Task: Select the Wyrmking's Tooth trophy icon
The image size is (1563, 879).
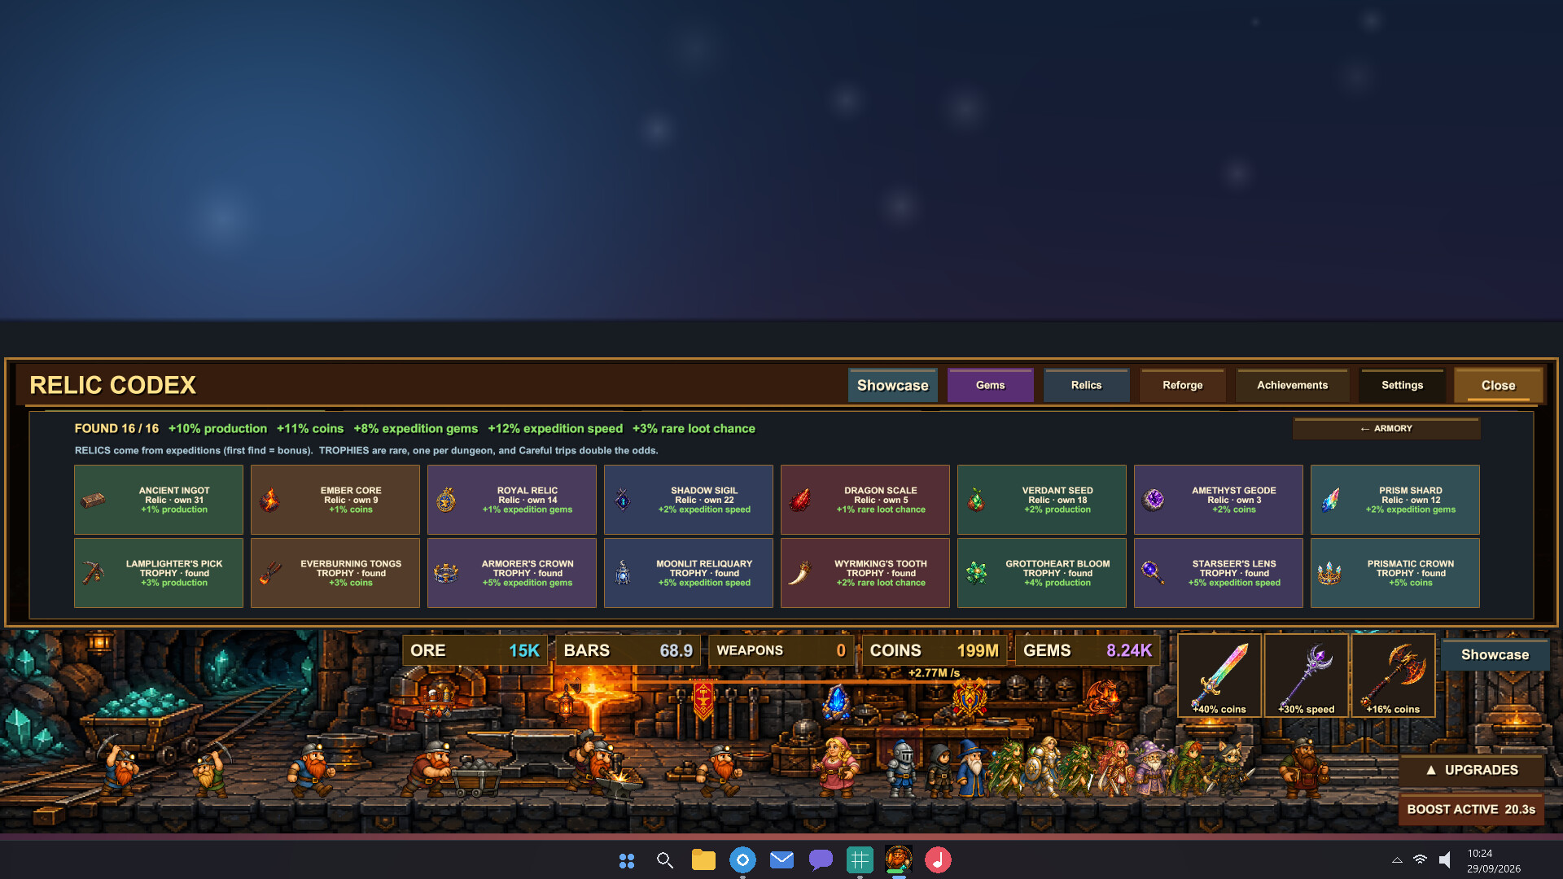Action: pos(799,573)
